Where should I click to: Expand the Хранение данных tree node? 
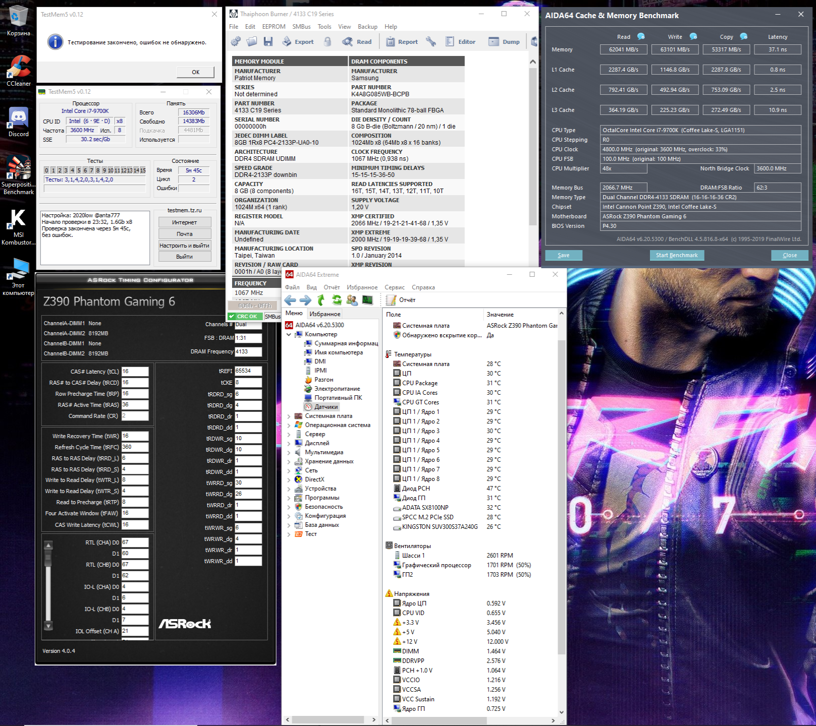[x=289, y=461]
